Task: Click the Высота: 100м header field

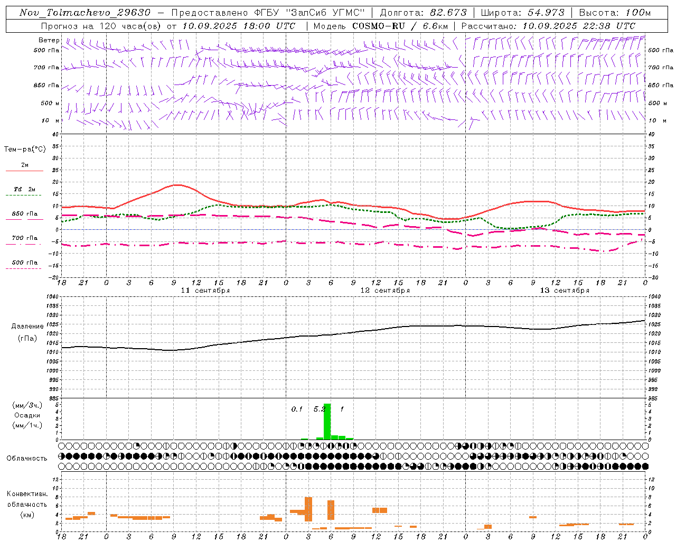Action: pos(615,13)
